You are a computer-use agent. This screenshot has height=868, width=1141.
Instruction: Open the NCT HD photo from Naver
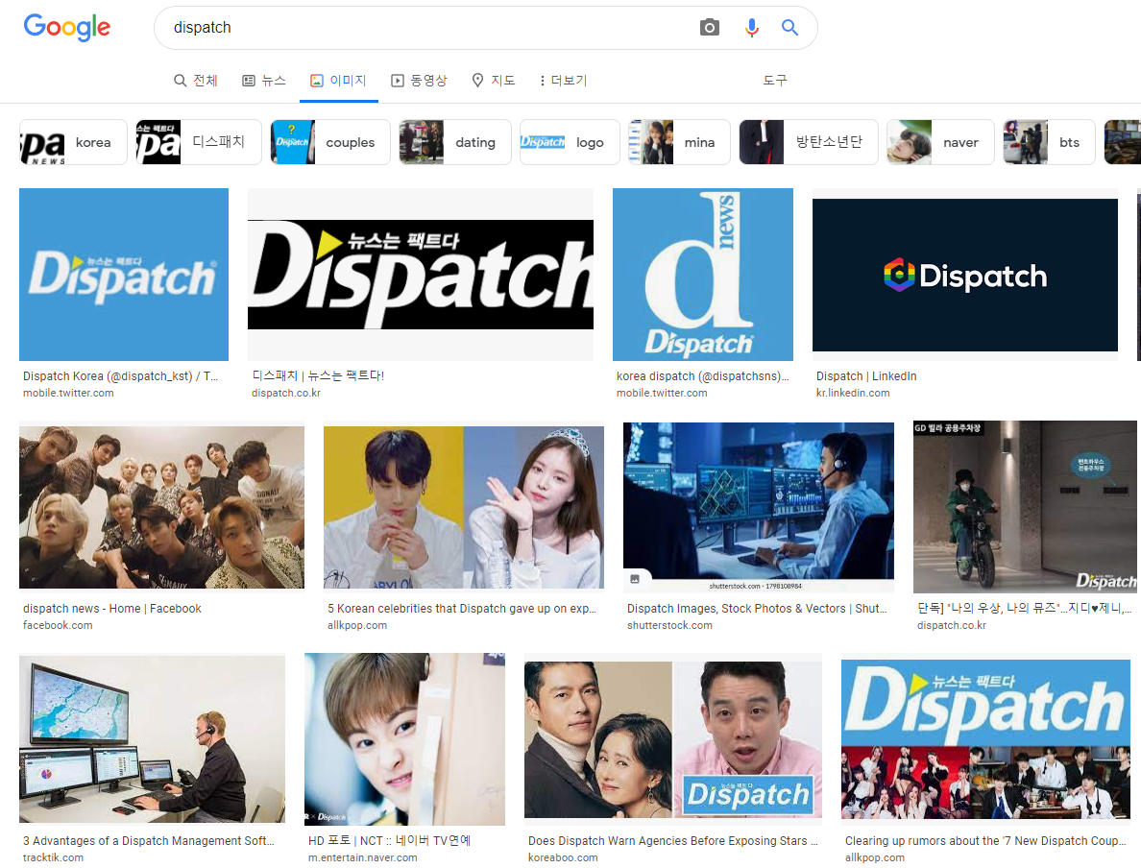[x=404, y=739]
